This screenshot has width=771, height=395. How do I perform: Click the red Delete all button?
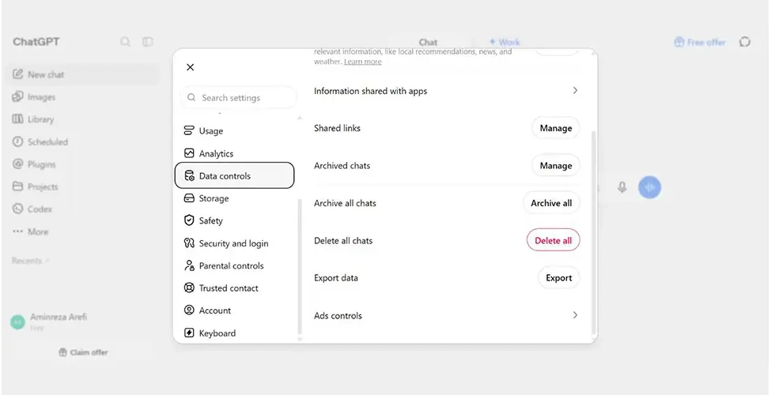(x=554, y=240)
